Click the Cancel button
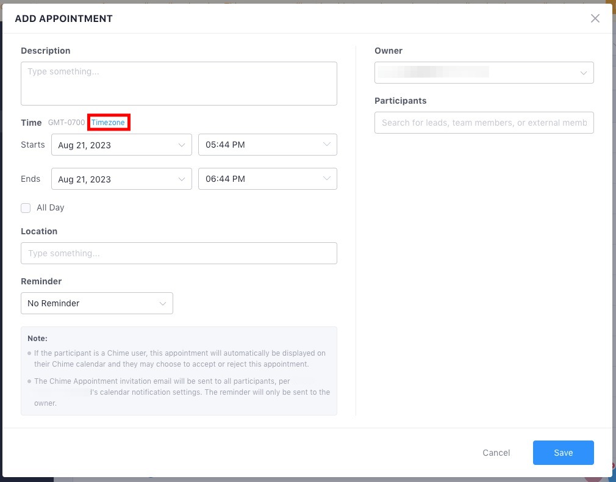Viewport: 616px width, 482px height. pyautogui.click(x=496, y=453)
